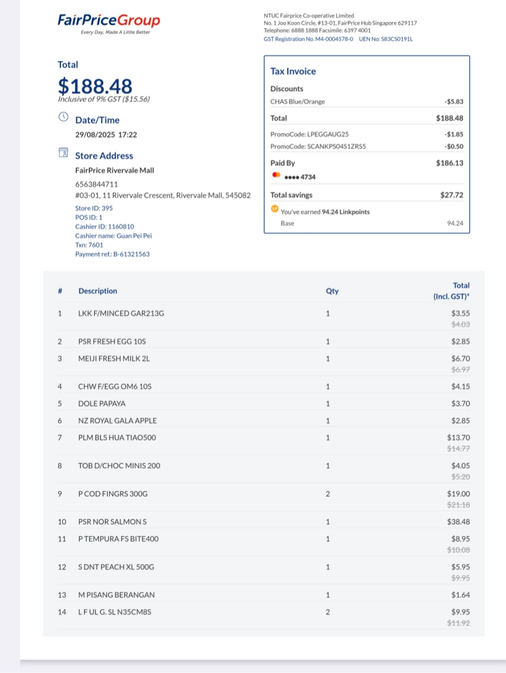
Task: Click the Mastercard icon under Paid By
Action: [276, 175]
